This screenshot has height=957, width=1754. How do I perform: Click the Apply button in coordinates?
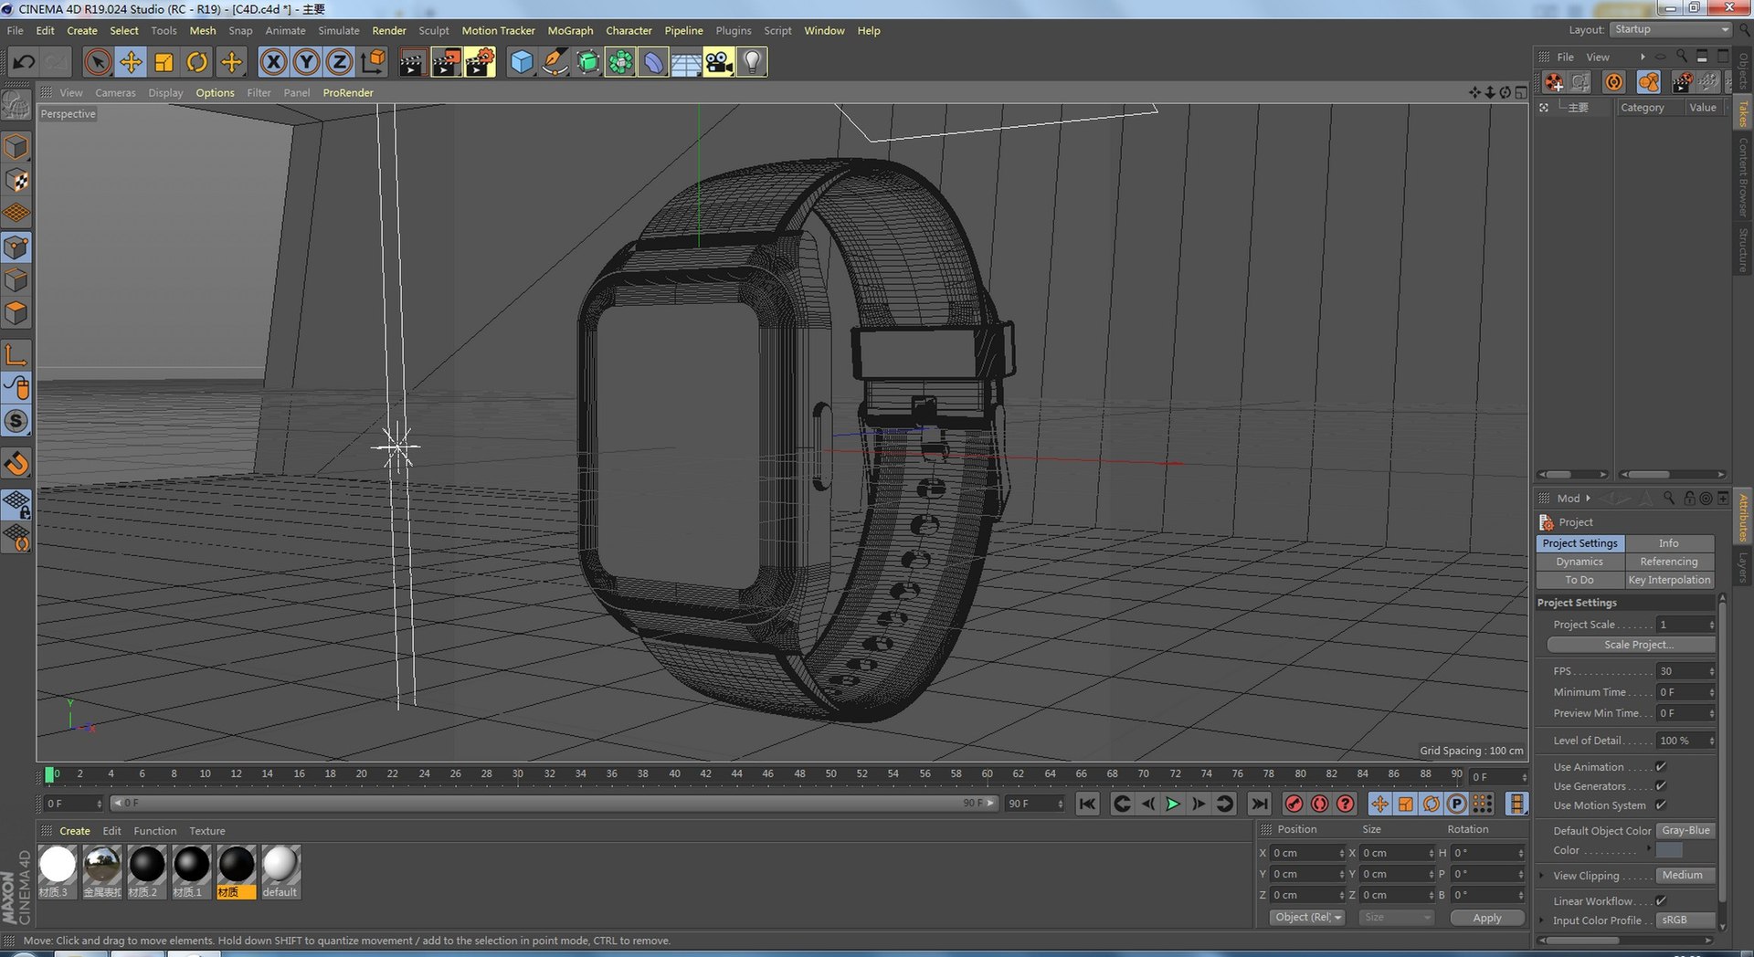click(1486, 917)
